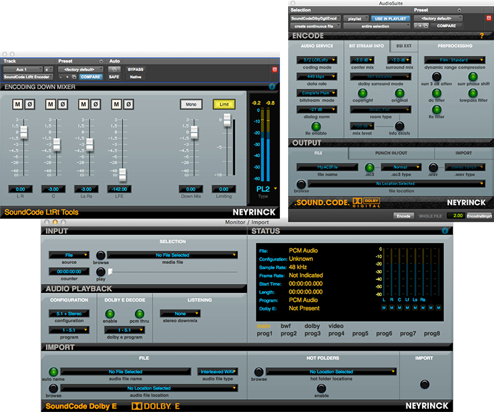Toggle the original LED
Image resolution: width=494 pixels, height=412 pixels.
pos(400,93)
